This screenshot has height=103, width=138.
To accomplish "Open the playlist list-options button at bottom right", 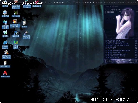I will [x=136, y=61].
